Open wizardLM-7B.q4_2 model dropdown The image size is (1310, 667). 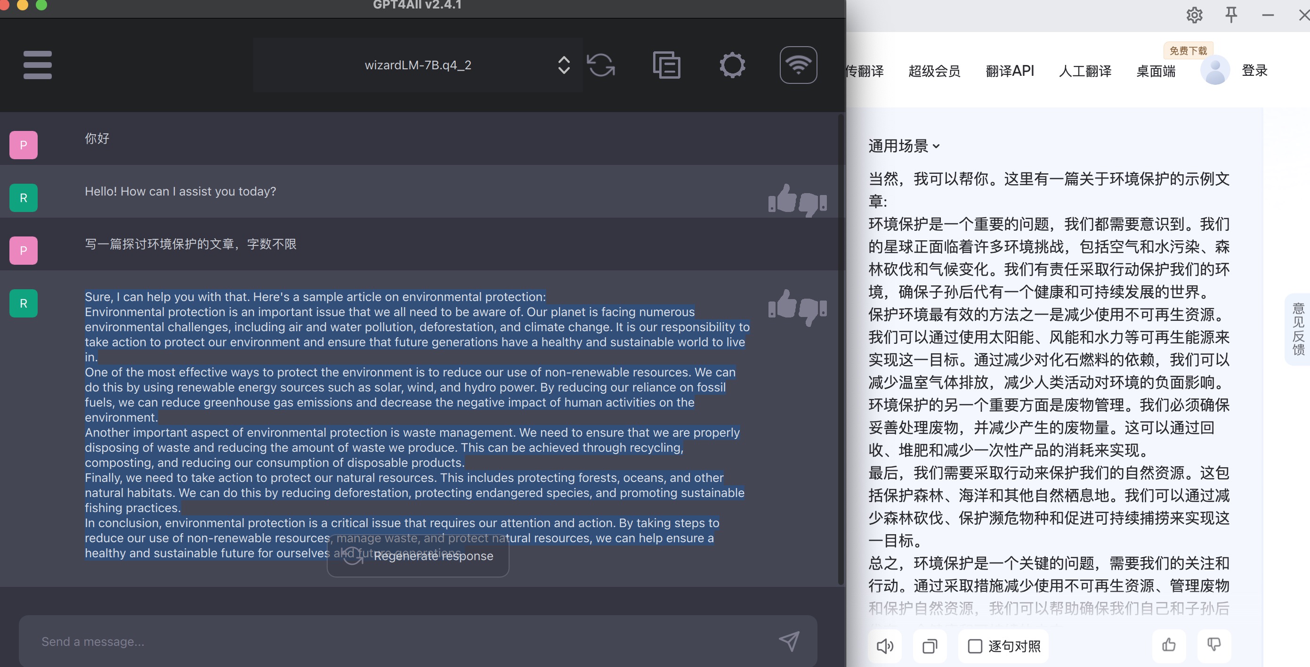tap(418, 65)
